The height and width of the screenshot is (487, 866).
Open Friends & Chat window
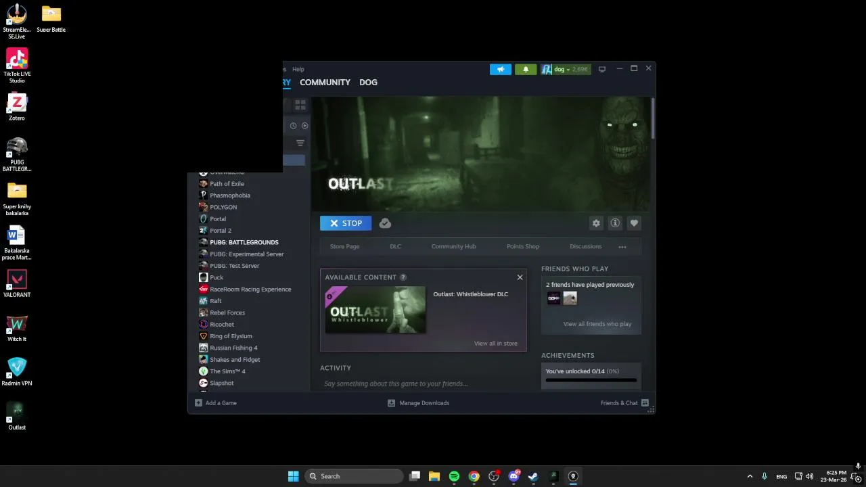point(624,403)
